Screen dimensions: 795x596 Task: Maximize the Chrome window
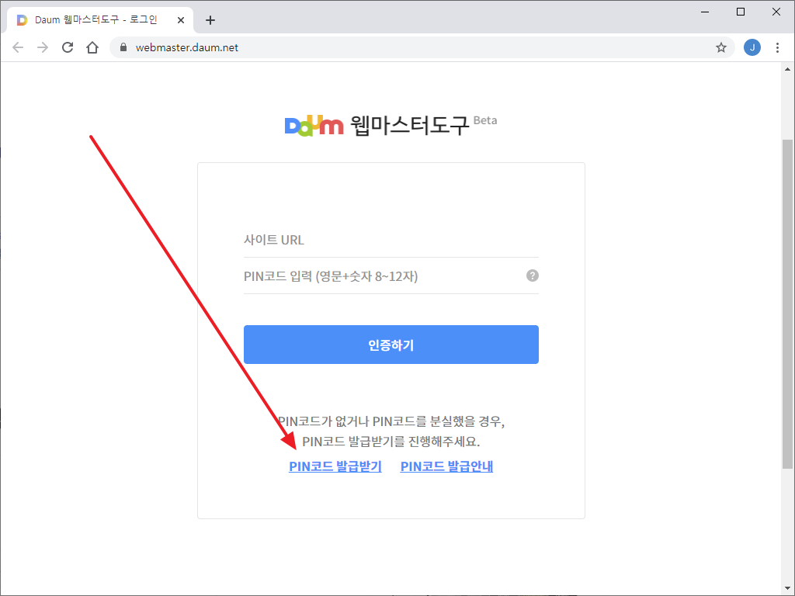(x=740, y=12)
